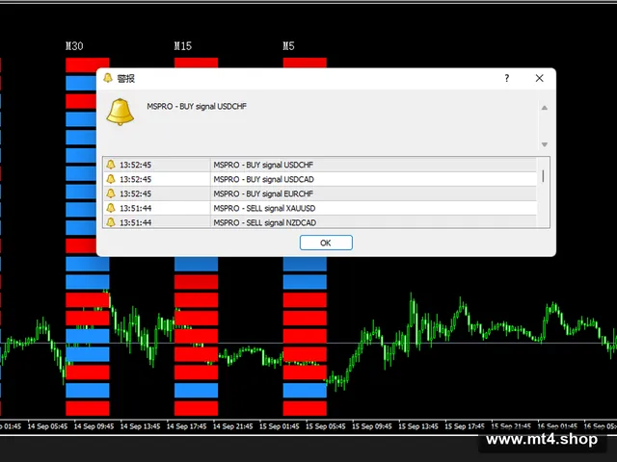The height and width of the screenshot is (462, 617).
Task: Click the top alert message text 'MSPRO - BUY signal USDCHF'
Action: (197, 107)
